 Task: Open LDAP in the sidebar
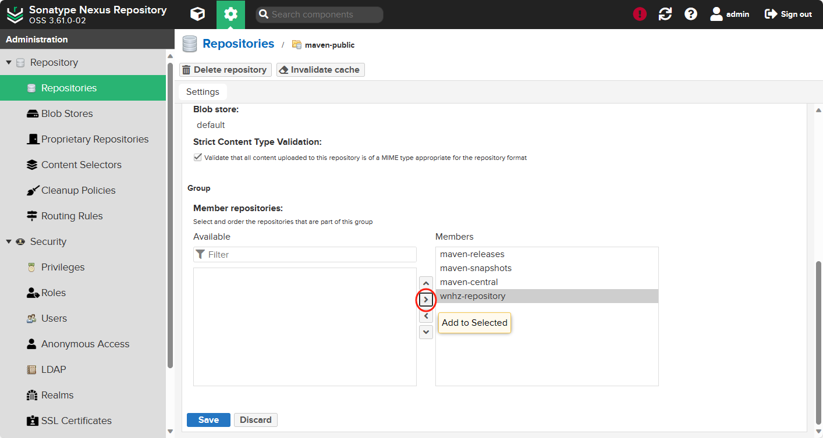pos(83,369)
